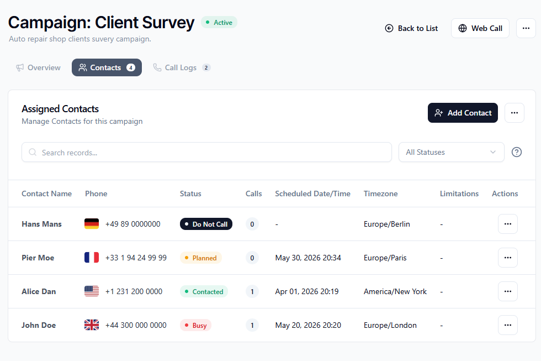Click the Call Logs count badge 2

tap(206, 67)
